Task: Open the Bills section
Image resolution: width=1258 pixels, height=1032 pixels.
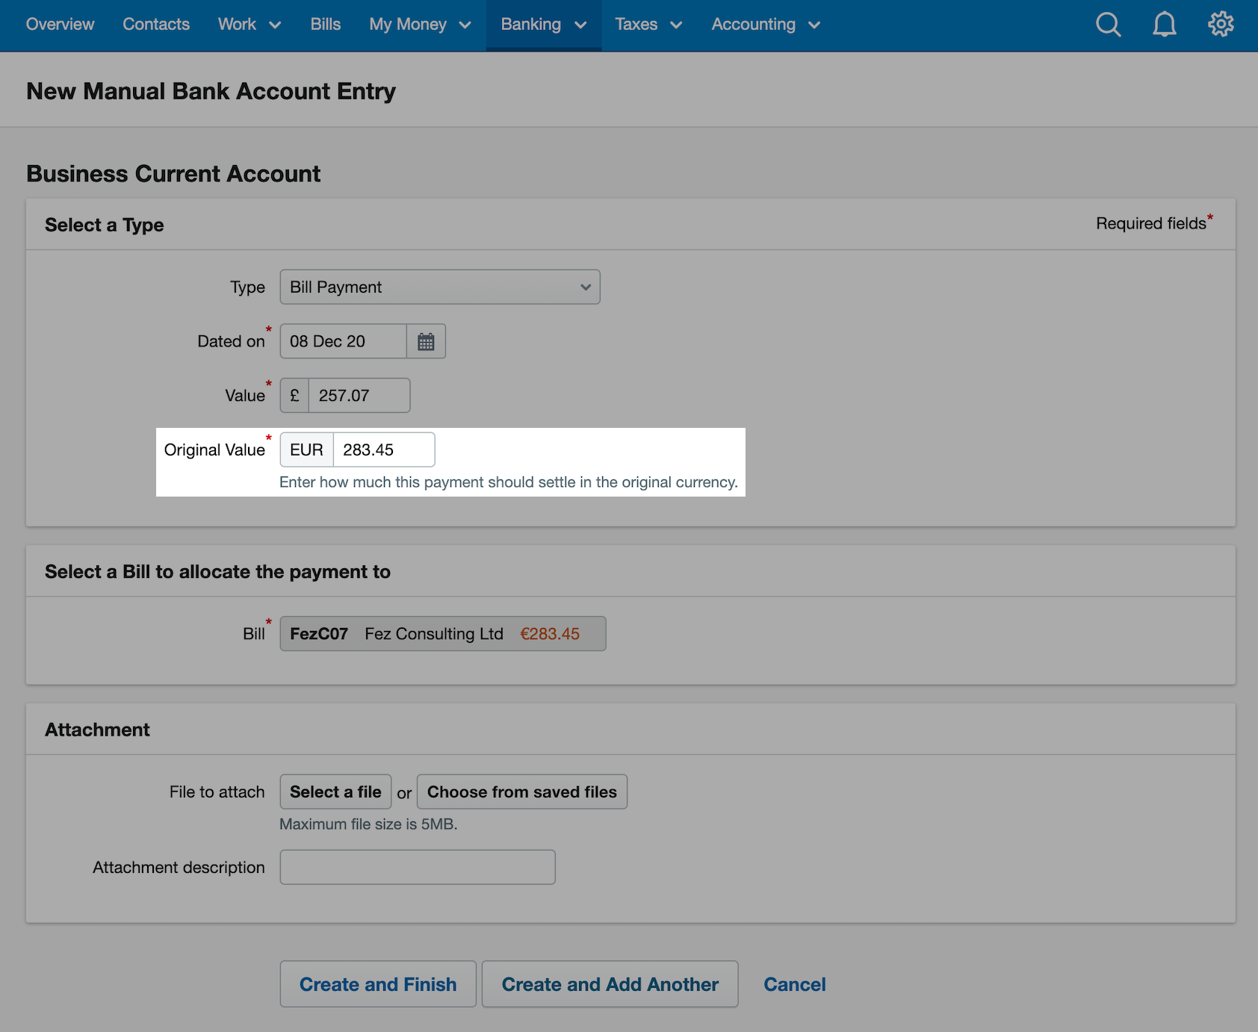Action: pos(326,25)
